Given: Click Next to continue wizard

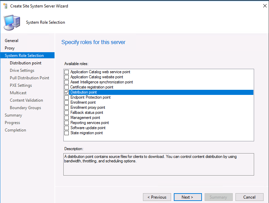Looking at the screenshot, I should (x=188, y=197).
